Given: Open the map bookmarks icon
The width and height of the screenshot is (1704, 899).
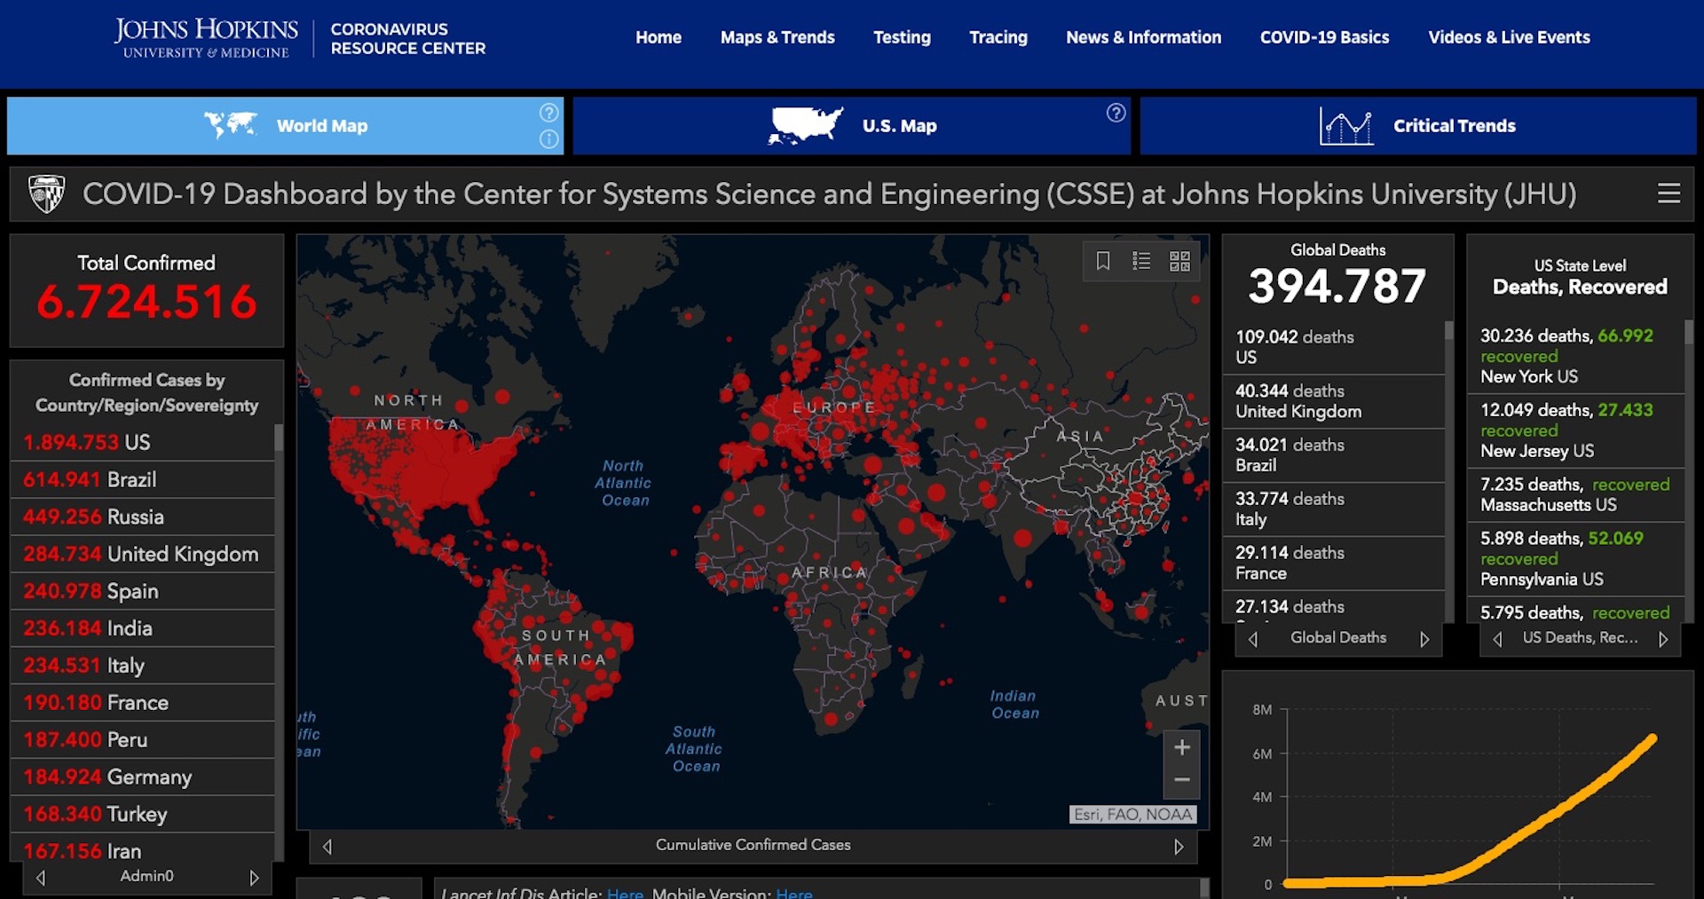Looking at the screenshot, I should coord(1102,261).
